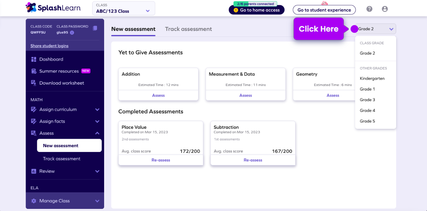
Task: Click the SplashLearn logo
Action: tap(53, 8)
